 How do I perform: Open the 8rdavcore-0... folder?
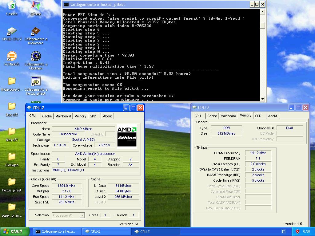tap(12, 84)
